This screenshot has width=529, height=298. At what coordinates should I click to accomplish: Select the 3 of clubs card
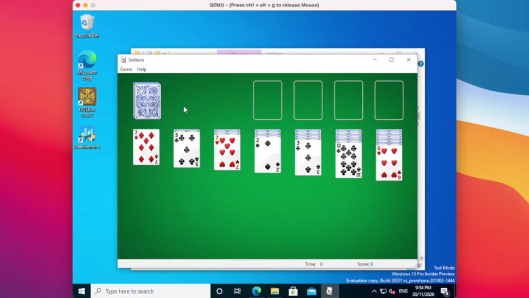pyautogui.click(x=308, y=158)
